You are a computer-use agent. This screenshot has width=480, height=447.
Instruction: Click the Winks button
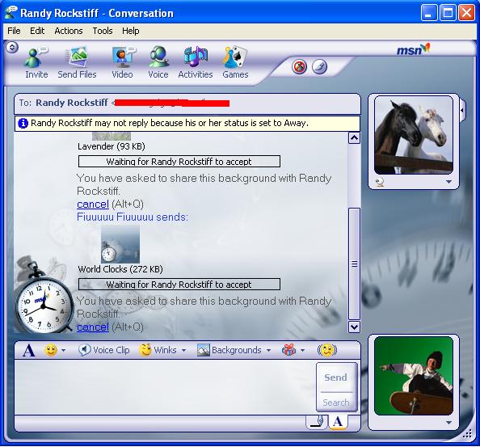158,350
